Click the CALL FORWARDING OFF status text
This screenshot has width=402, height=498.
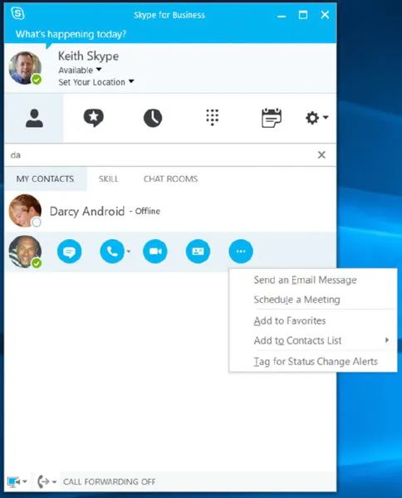tap(110, 481)
